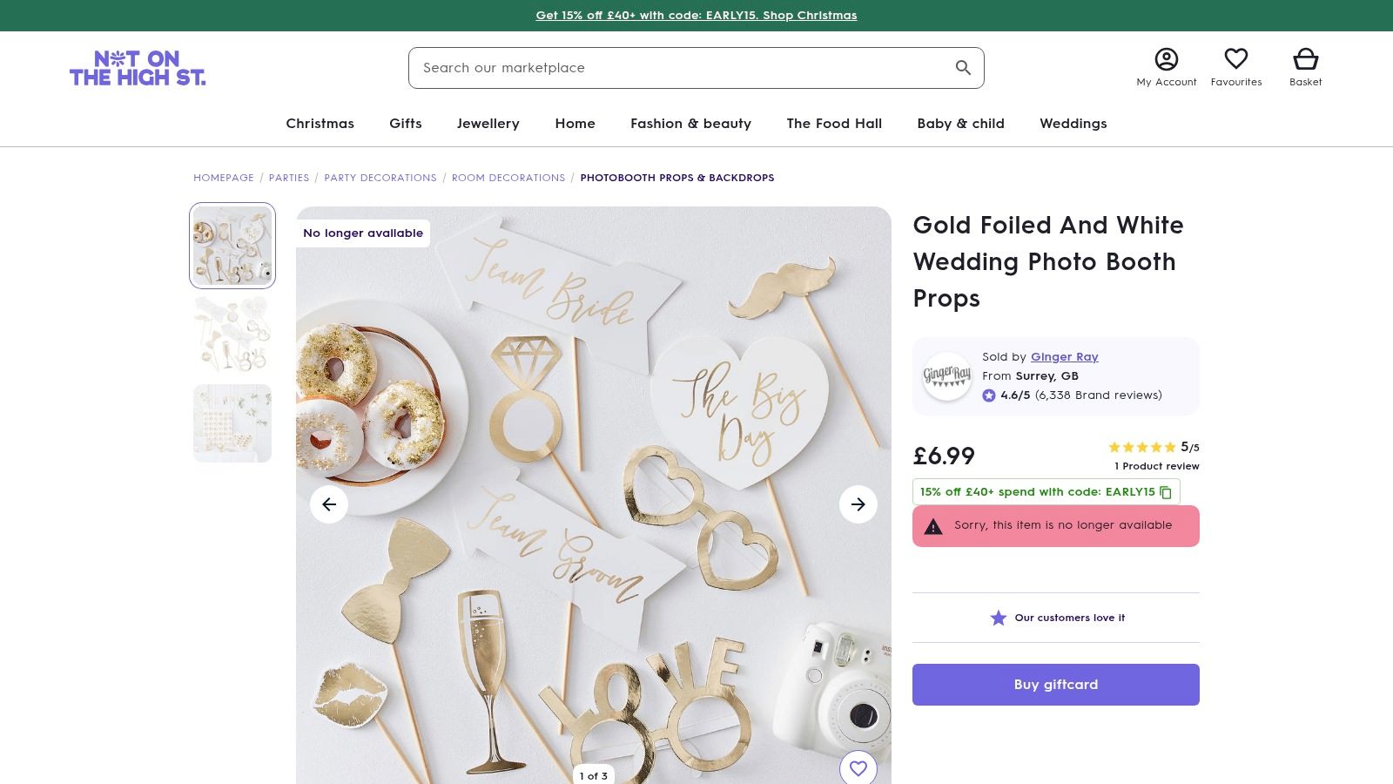Screen dimensions: 1393x784
Task: Toggle favourite heart on product image
Action: pos(858,768)
